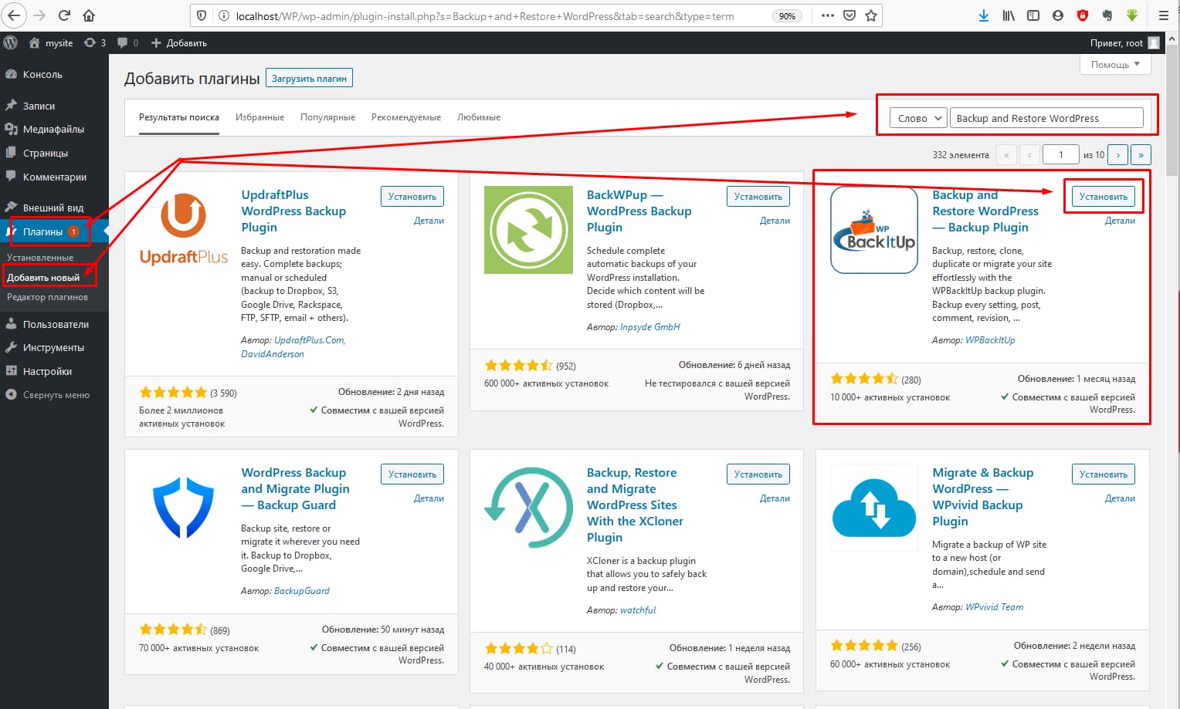Viewport: 1180px width, 709px height.
Task: Open the Firefox downloads arrow icon
Action: coord(984,15)
